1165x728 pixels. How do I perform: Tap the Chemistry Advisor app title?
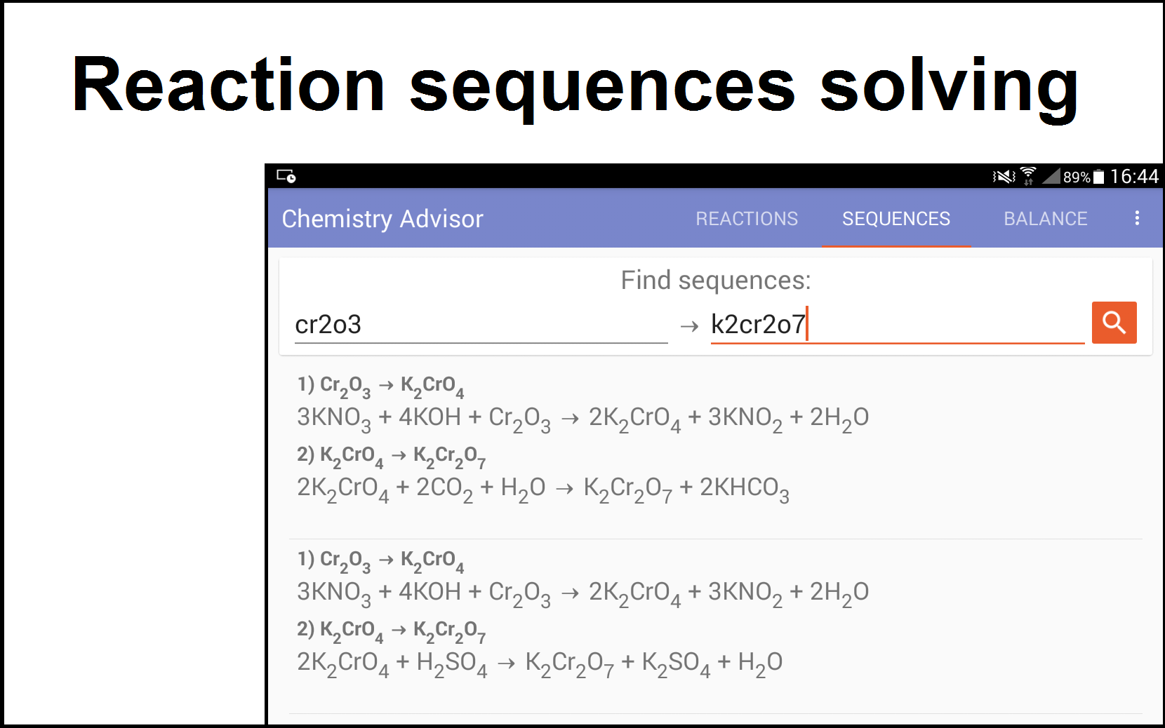pos(382,219)
